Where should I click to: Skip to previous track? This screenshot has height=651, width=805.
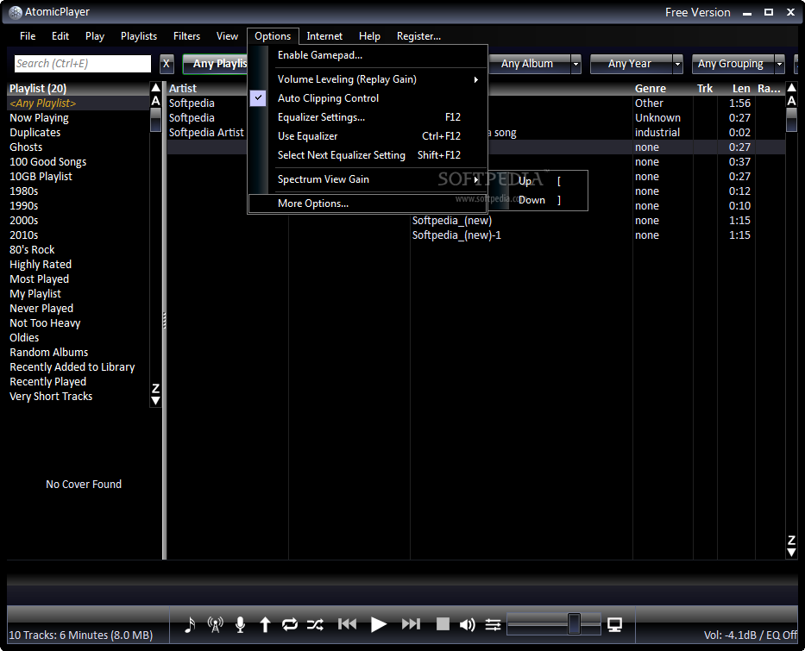pos(348,623)
